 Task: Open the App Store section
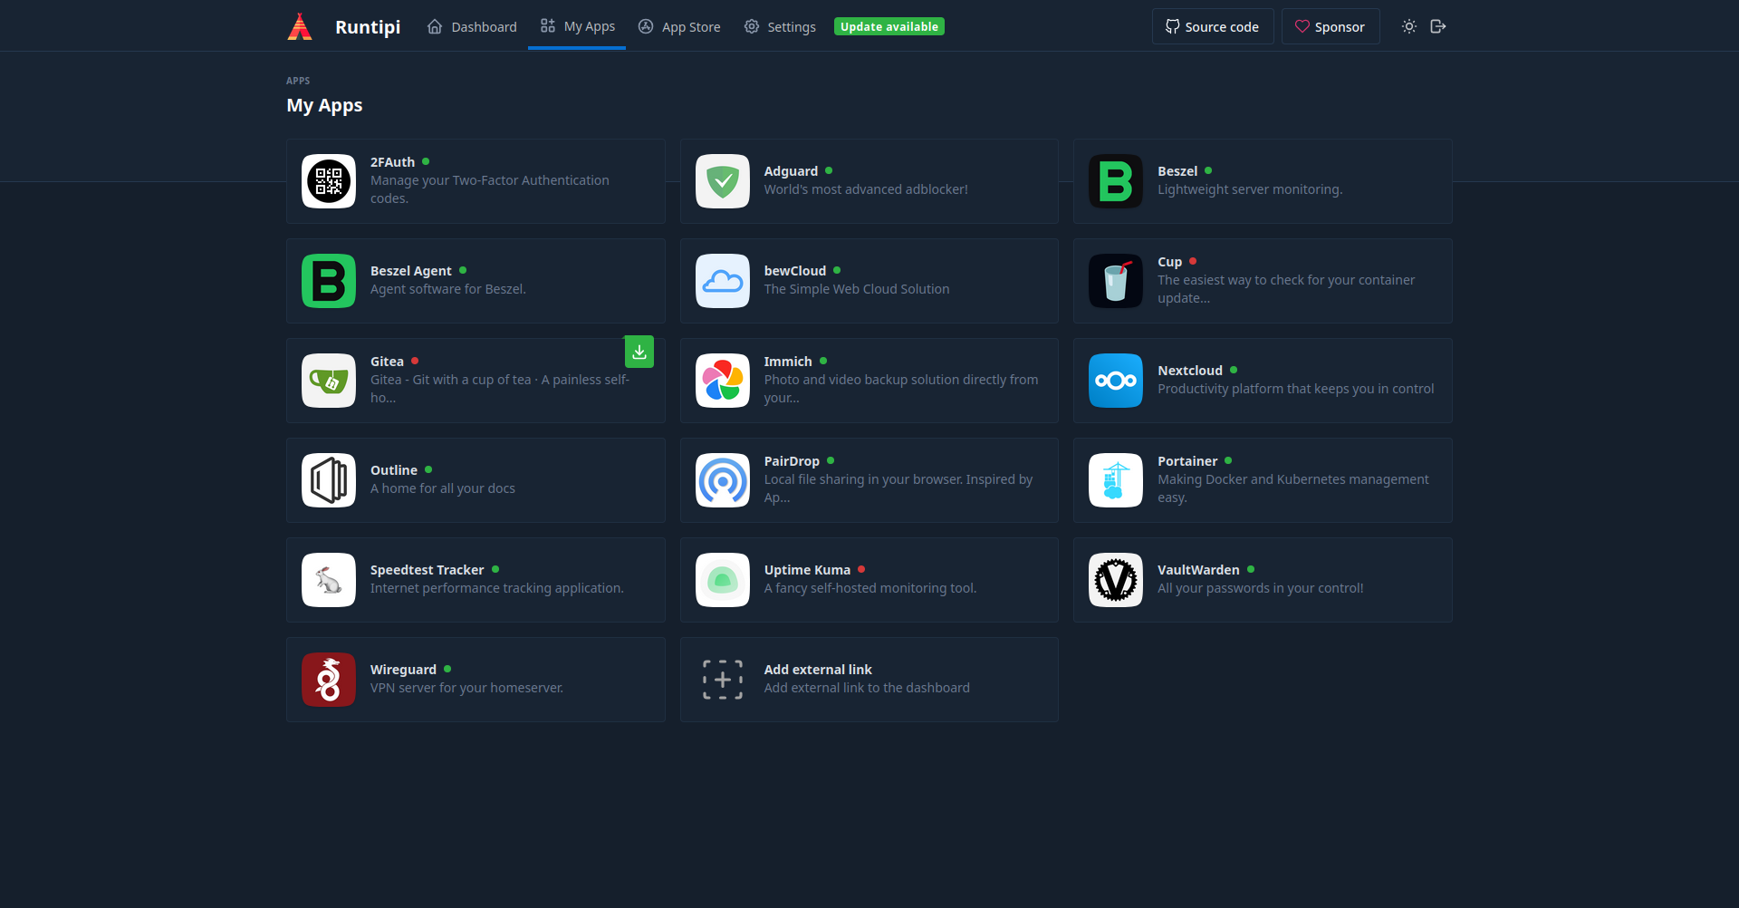(x=678, y=26)
